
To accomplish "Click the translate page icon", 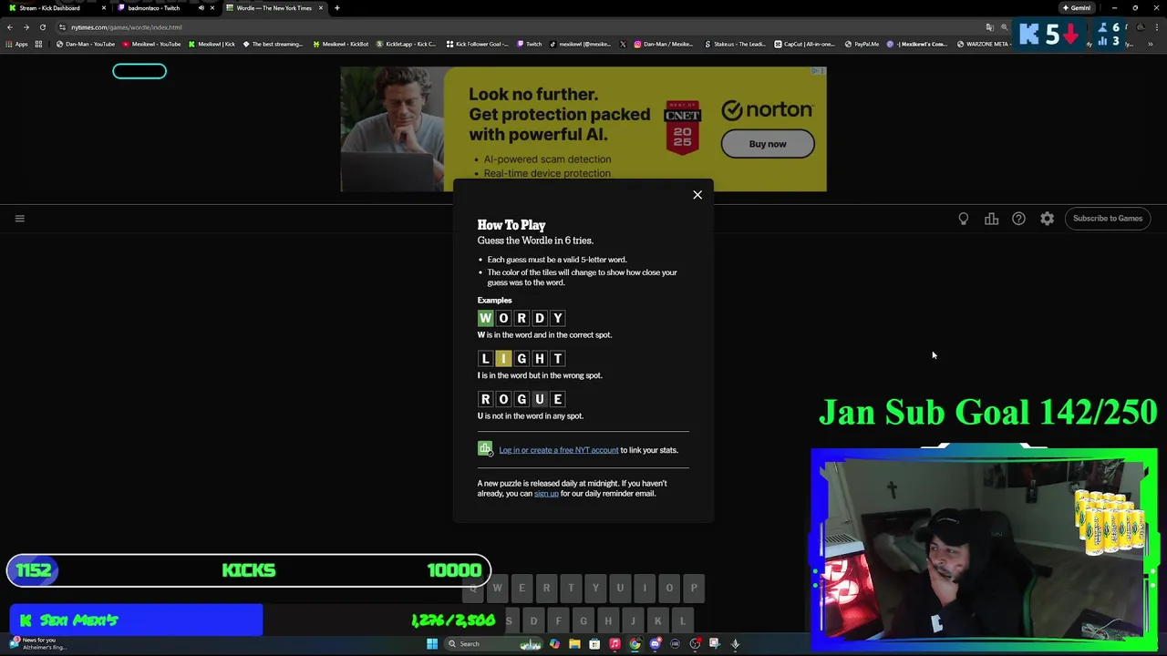I will click(x=989, y=27).
